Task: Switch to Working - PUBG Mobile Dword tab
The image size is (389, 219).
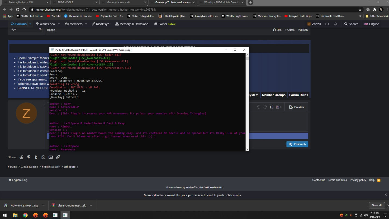Action: [x=221, y=2]
